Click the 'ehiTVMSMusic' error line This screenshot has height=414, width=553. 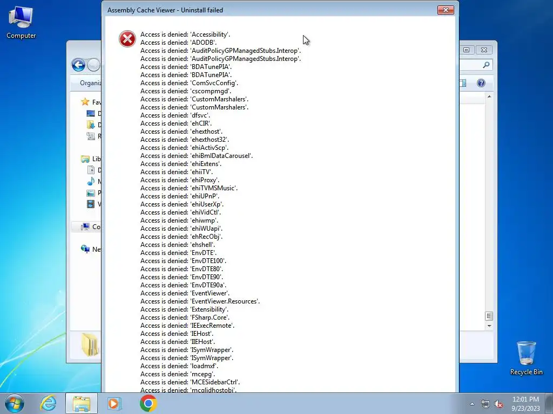tap(189, 188)
